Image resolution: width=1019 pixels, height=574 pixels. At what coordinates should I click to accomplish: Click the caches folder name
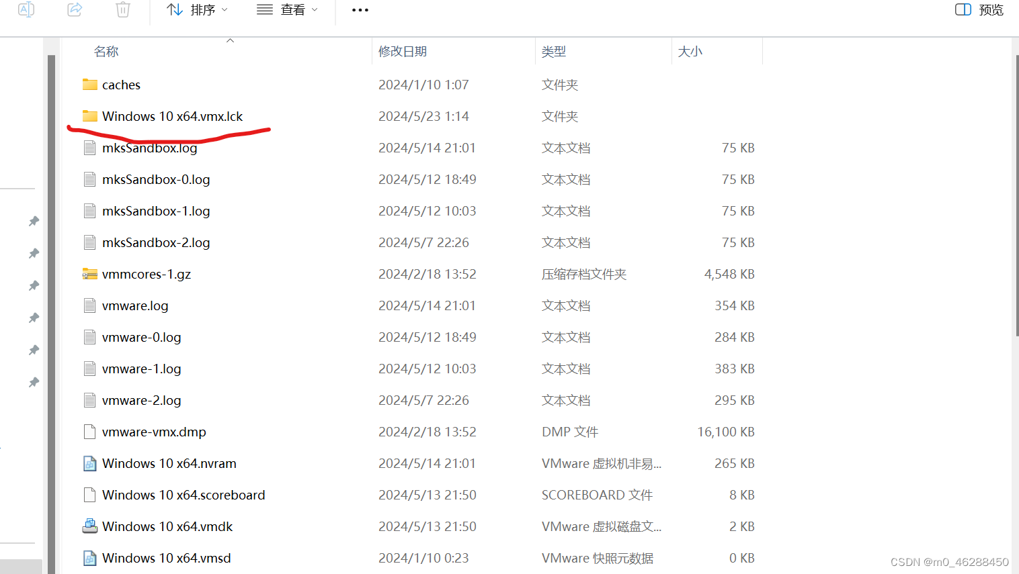[121, 85]
